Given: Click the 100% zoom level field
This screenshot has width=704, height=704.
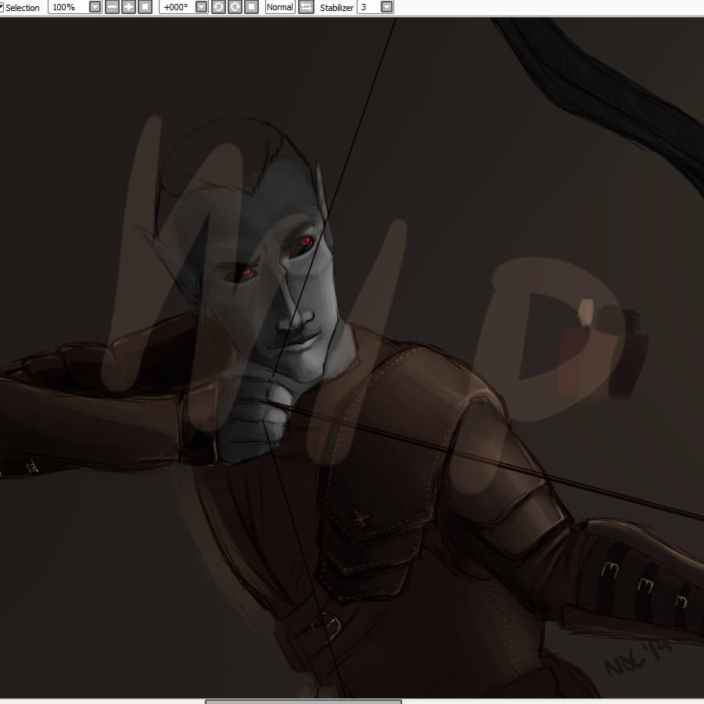Looking at the screenshot, I should [67, 7].
